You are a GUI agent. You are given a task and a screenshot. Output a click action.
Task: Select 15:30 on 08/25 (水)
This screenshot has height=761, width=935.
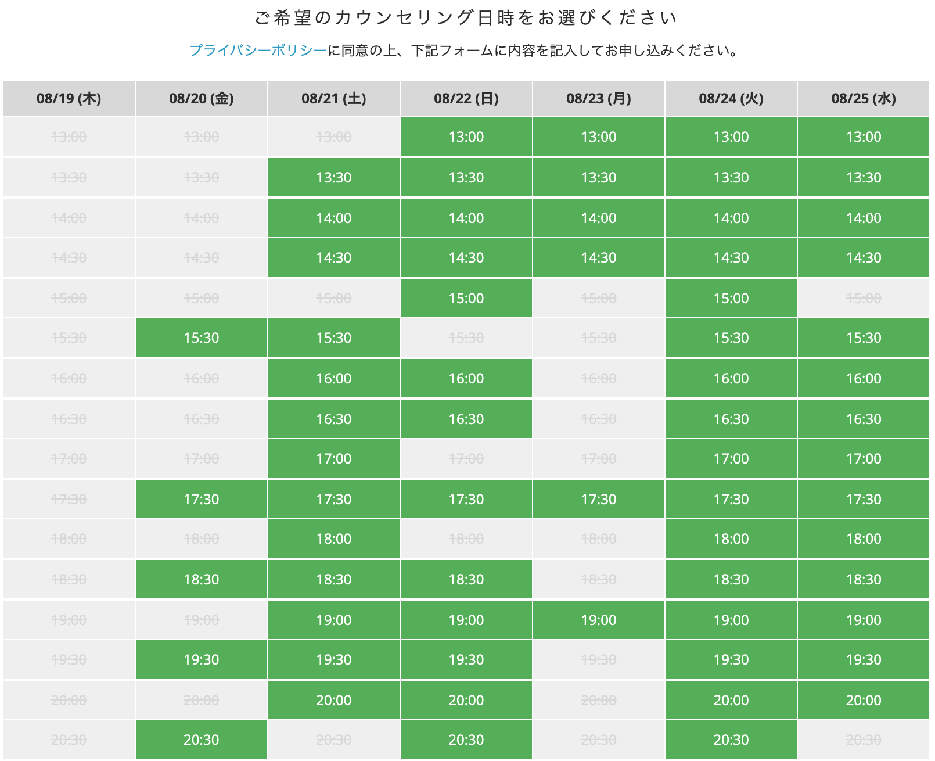[x=863, y=338]
